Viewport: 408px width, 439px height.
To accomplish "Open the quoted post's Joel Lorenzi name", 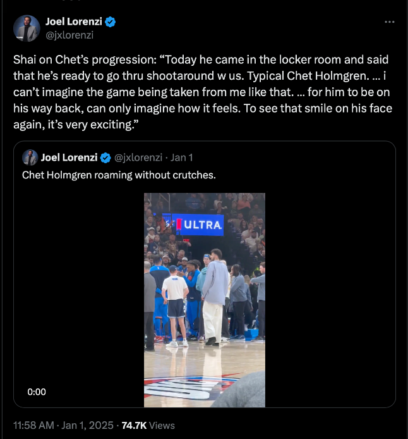I will 69,158.
